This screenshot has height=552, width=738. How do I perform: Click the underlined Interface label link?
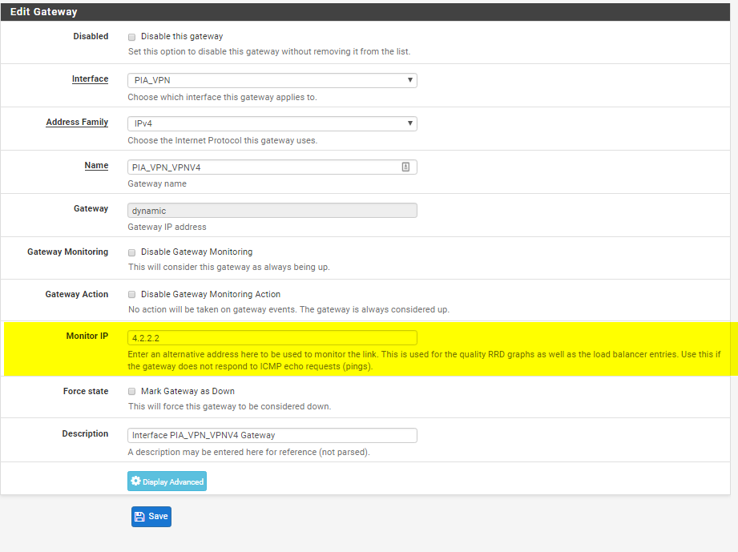coord(90,79)
